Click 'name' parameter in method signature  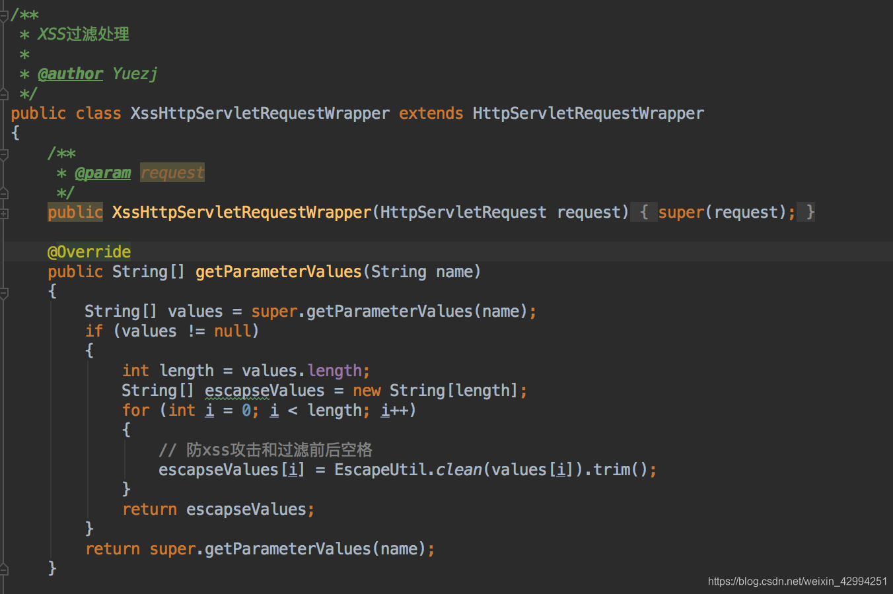454,272
